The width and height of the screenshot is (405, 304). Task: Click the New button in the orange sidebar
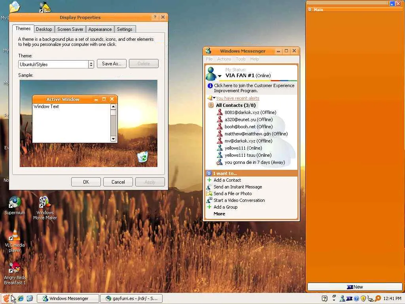355,287
